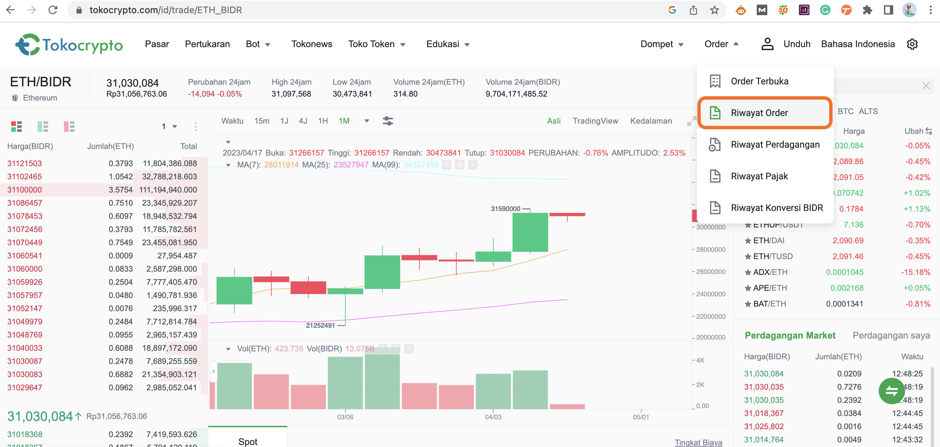Click the Order Terbuka icon
The height and width of the screenshot is (447, 940).
[715, 81]
